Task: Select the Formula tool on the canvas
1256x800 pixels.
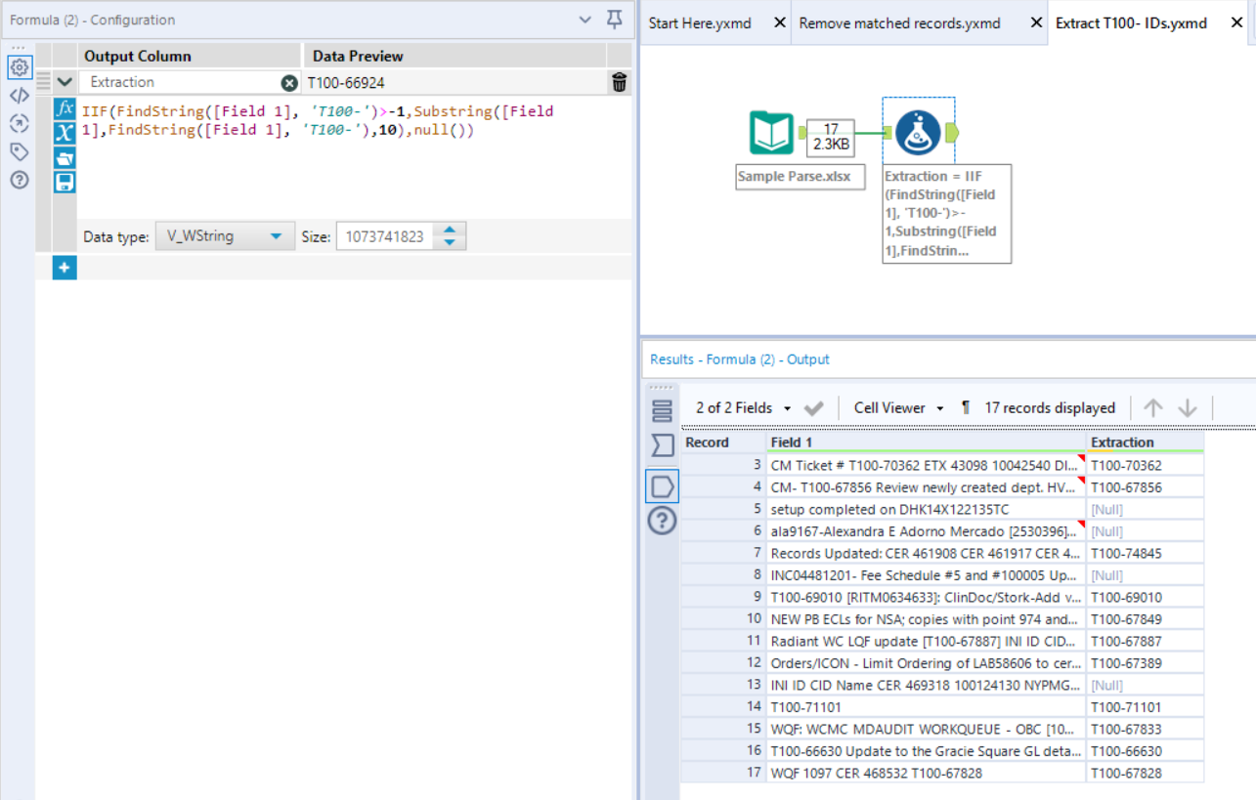Action: click(917, 132)
